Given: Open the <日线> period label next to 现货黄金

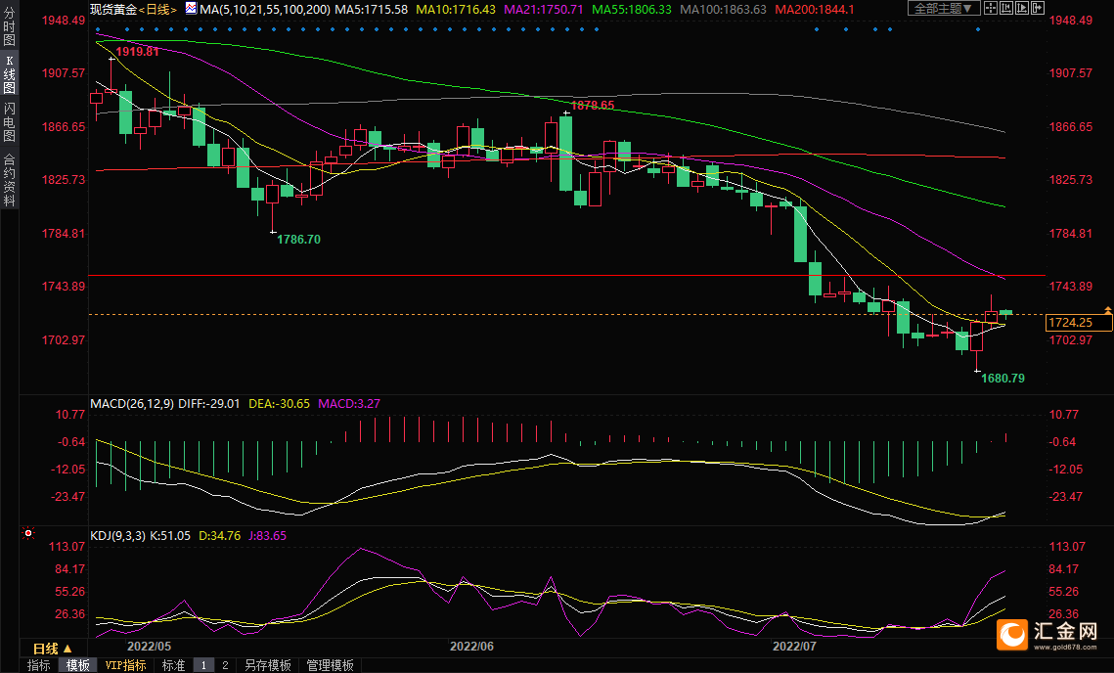Looking at the screenshot, I should tap(156, 9).
